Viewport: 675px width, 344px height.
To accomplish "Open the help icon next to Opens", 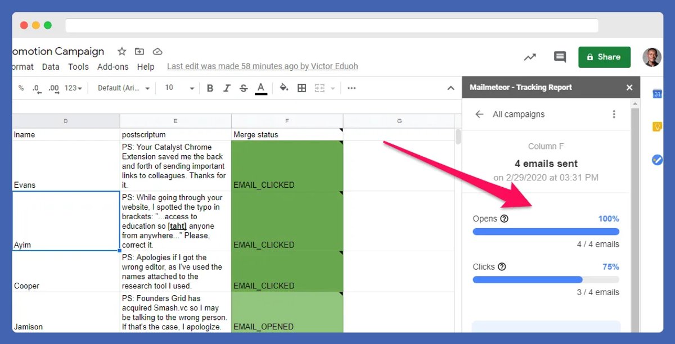I will pyautogui.click(x=504, y=219).
